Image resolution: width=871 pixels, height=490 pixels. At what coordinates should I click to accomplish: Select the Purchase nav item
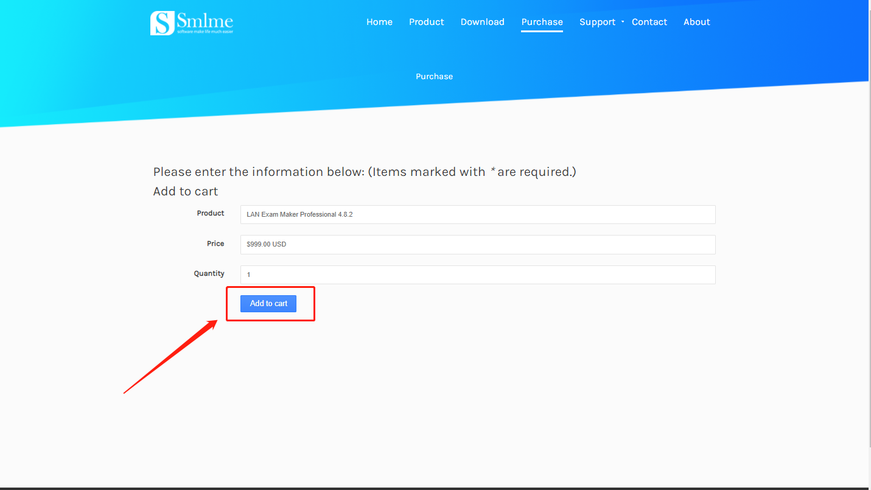point(542,22)
